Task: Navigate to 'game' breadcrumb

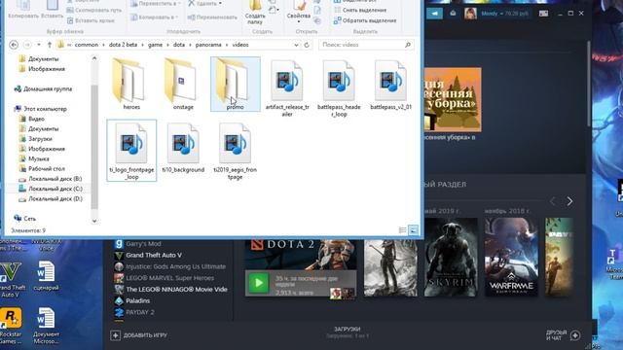Action: point(155,45)
